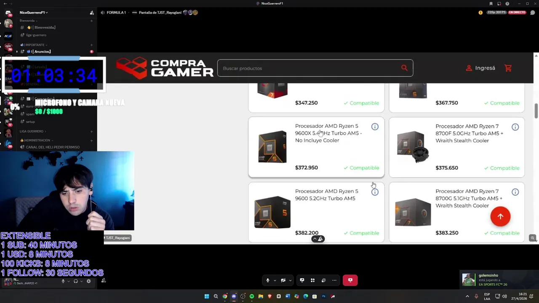The height and width of the screenshot is (303, 539).
Task: Select the DRS server icon
Action: click(x=8, y=46)
